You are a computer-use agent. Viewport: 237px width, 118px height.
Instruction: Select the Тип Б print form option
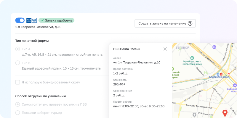[18, 63]
